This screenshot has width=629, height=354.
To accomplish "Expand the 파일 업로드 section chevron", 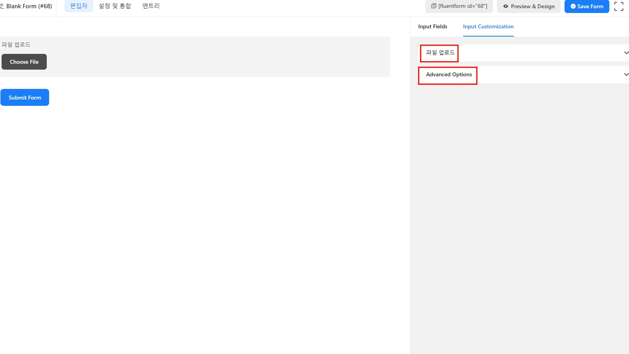I will tap(626, 53).
